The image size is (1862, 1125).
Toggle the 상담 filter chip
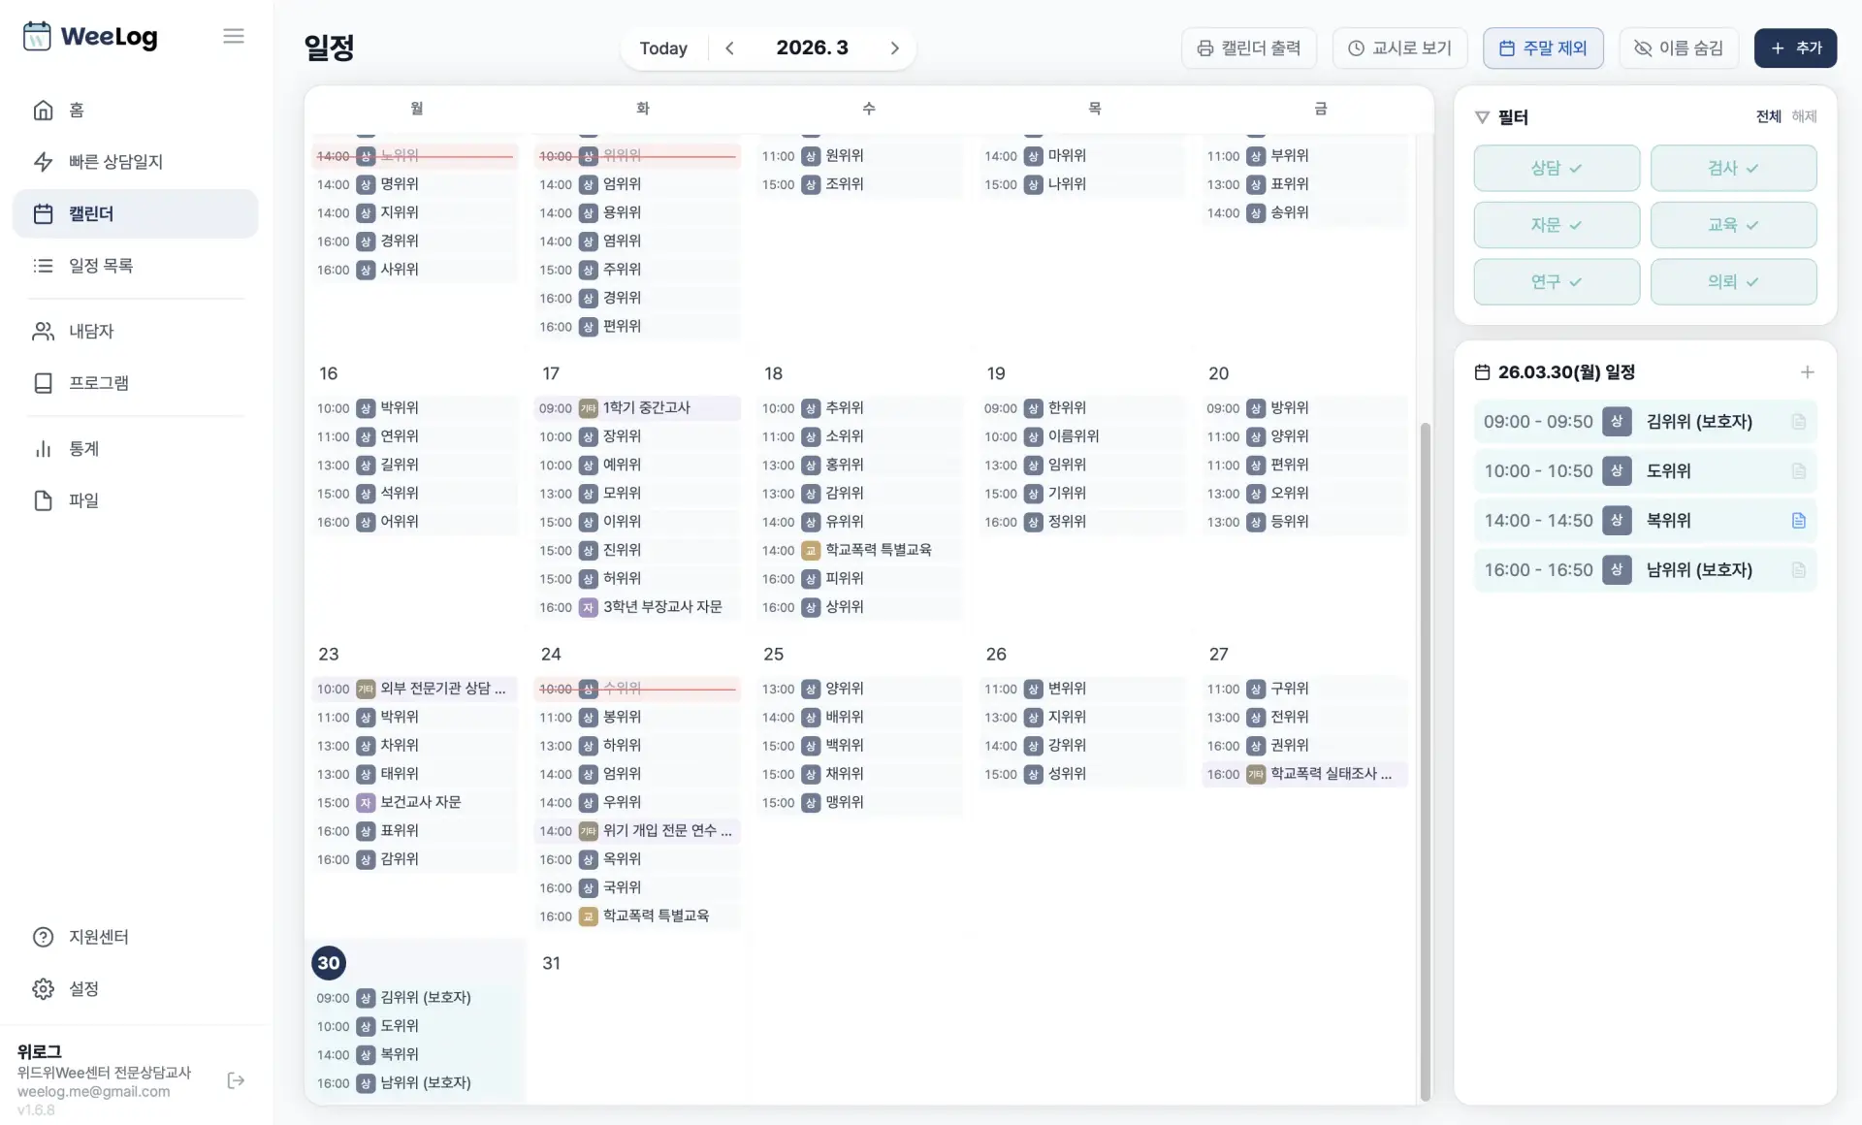[x=1556, y=169]
